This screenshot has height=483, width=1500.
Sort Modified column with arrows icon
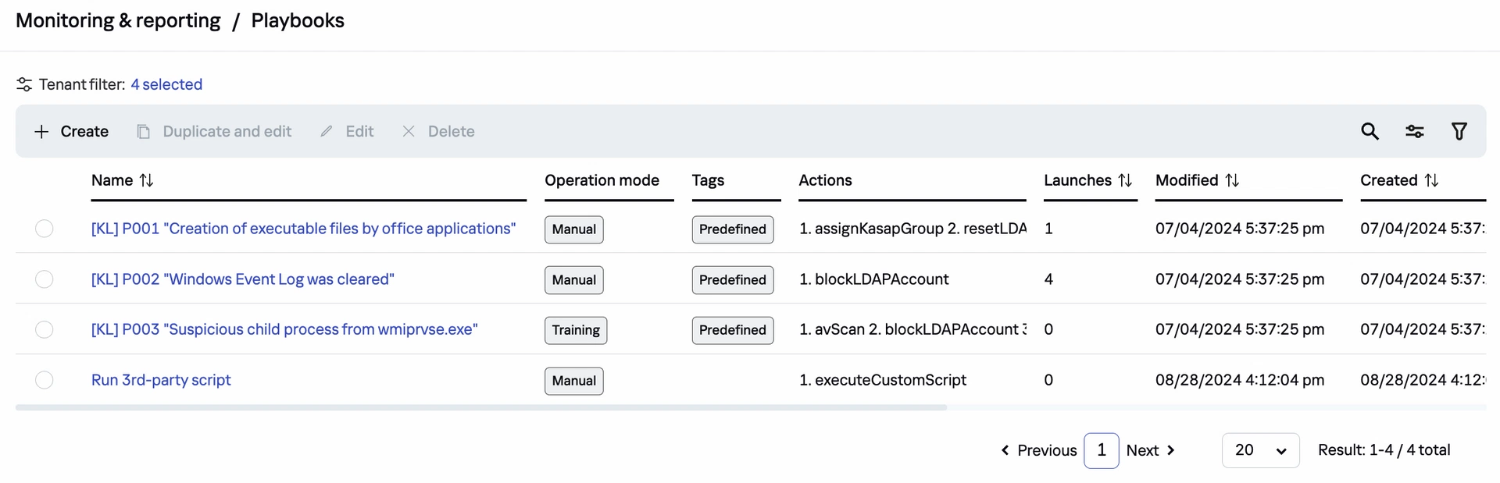pos(1232,180)
